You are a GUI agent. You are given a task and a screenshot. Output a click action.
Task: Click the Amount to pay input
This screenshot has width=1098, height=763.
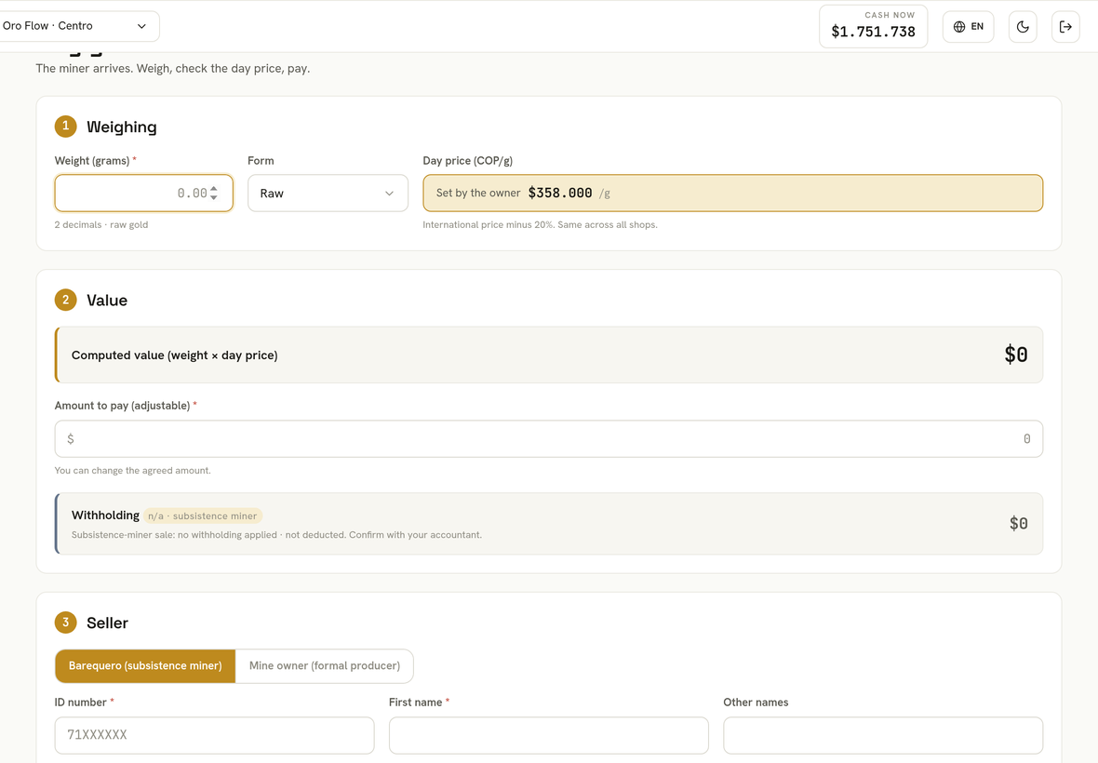[x=549, y=439]
